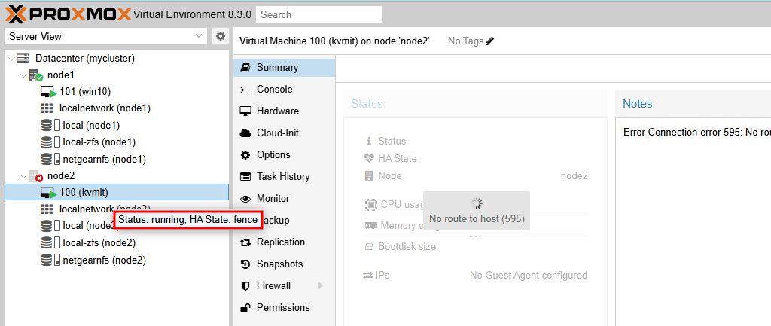Click the Summary book icon
This screenshot has width=771, height=326.
pos(245,67)
